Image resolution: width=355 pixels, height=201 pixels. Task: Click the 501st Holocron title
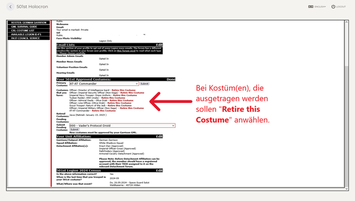[x=32, y=7]
